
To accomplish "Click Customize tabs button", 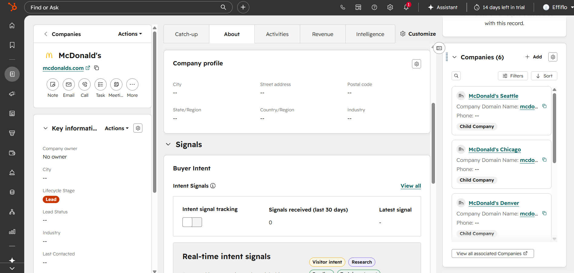I will tap(418, 34).
